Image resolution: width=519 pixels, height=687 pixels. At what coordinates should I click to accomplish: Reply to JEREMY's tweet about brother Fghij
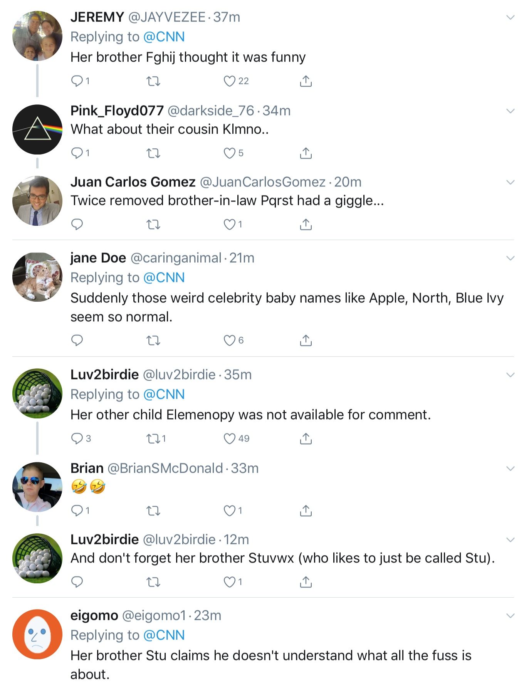point(77,81)
